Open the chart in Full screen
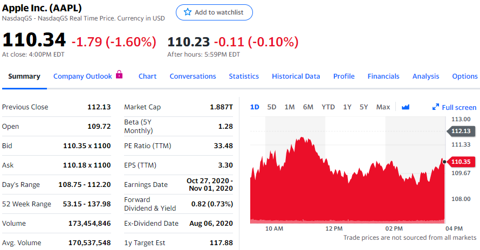The width and height of the screenshot is (480, 250). (x=454, y=107)
